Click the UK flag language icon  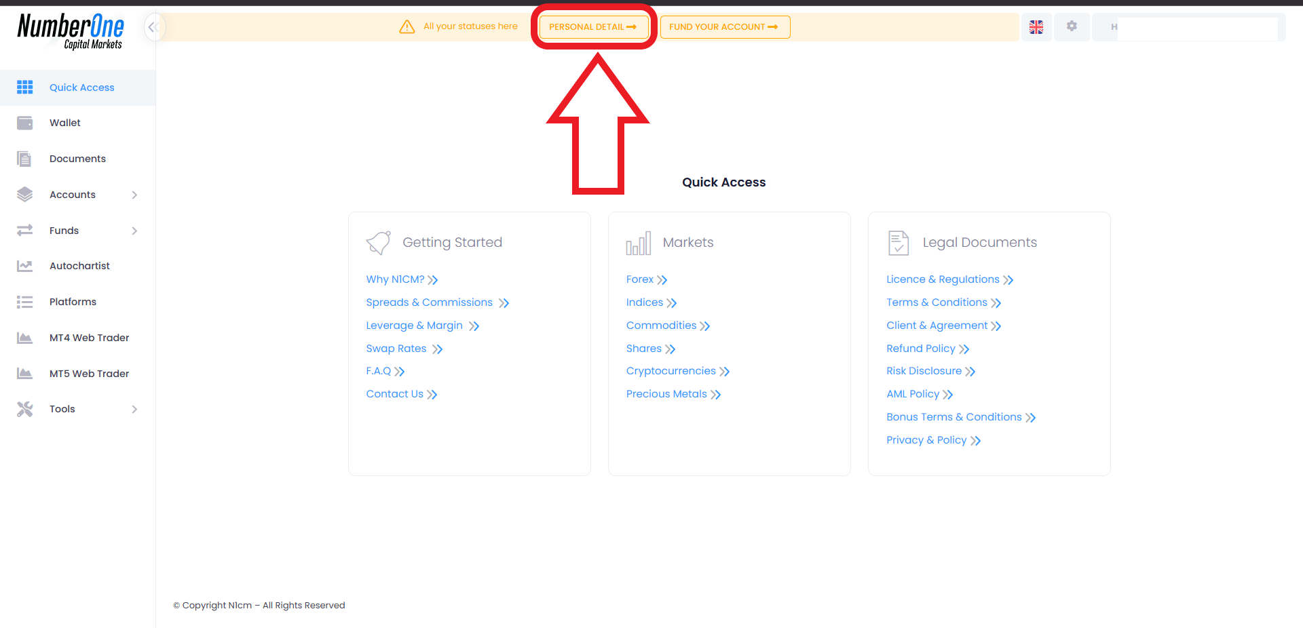tap(1036, 27)
